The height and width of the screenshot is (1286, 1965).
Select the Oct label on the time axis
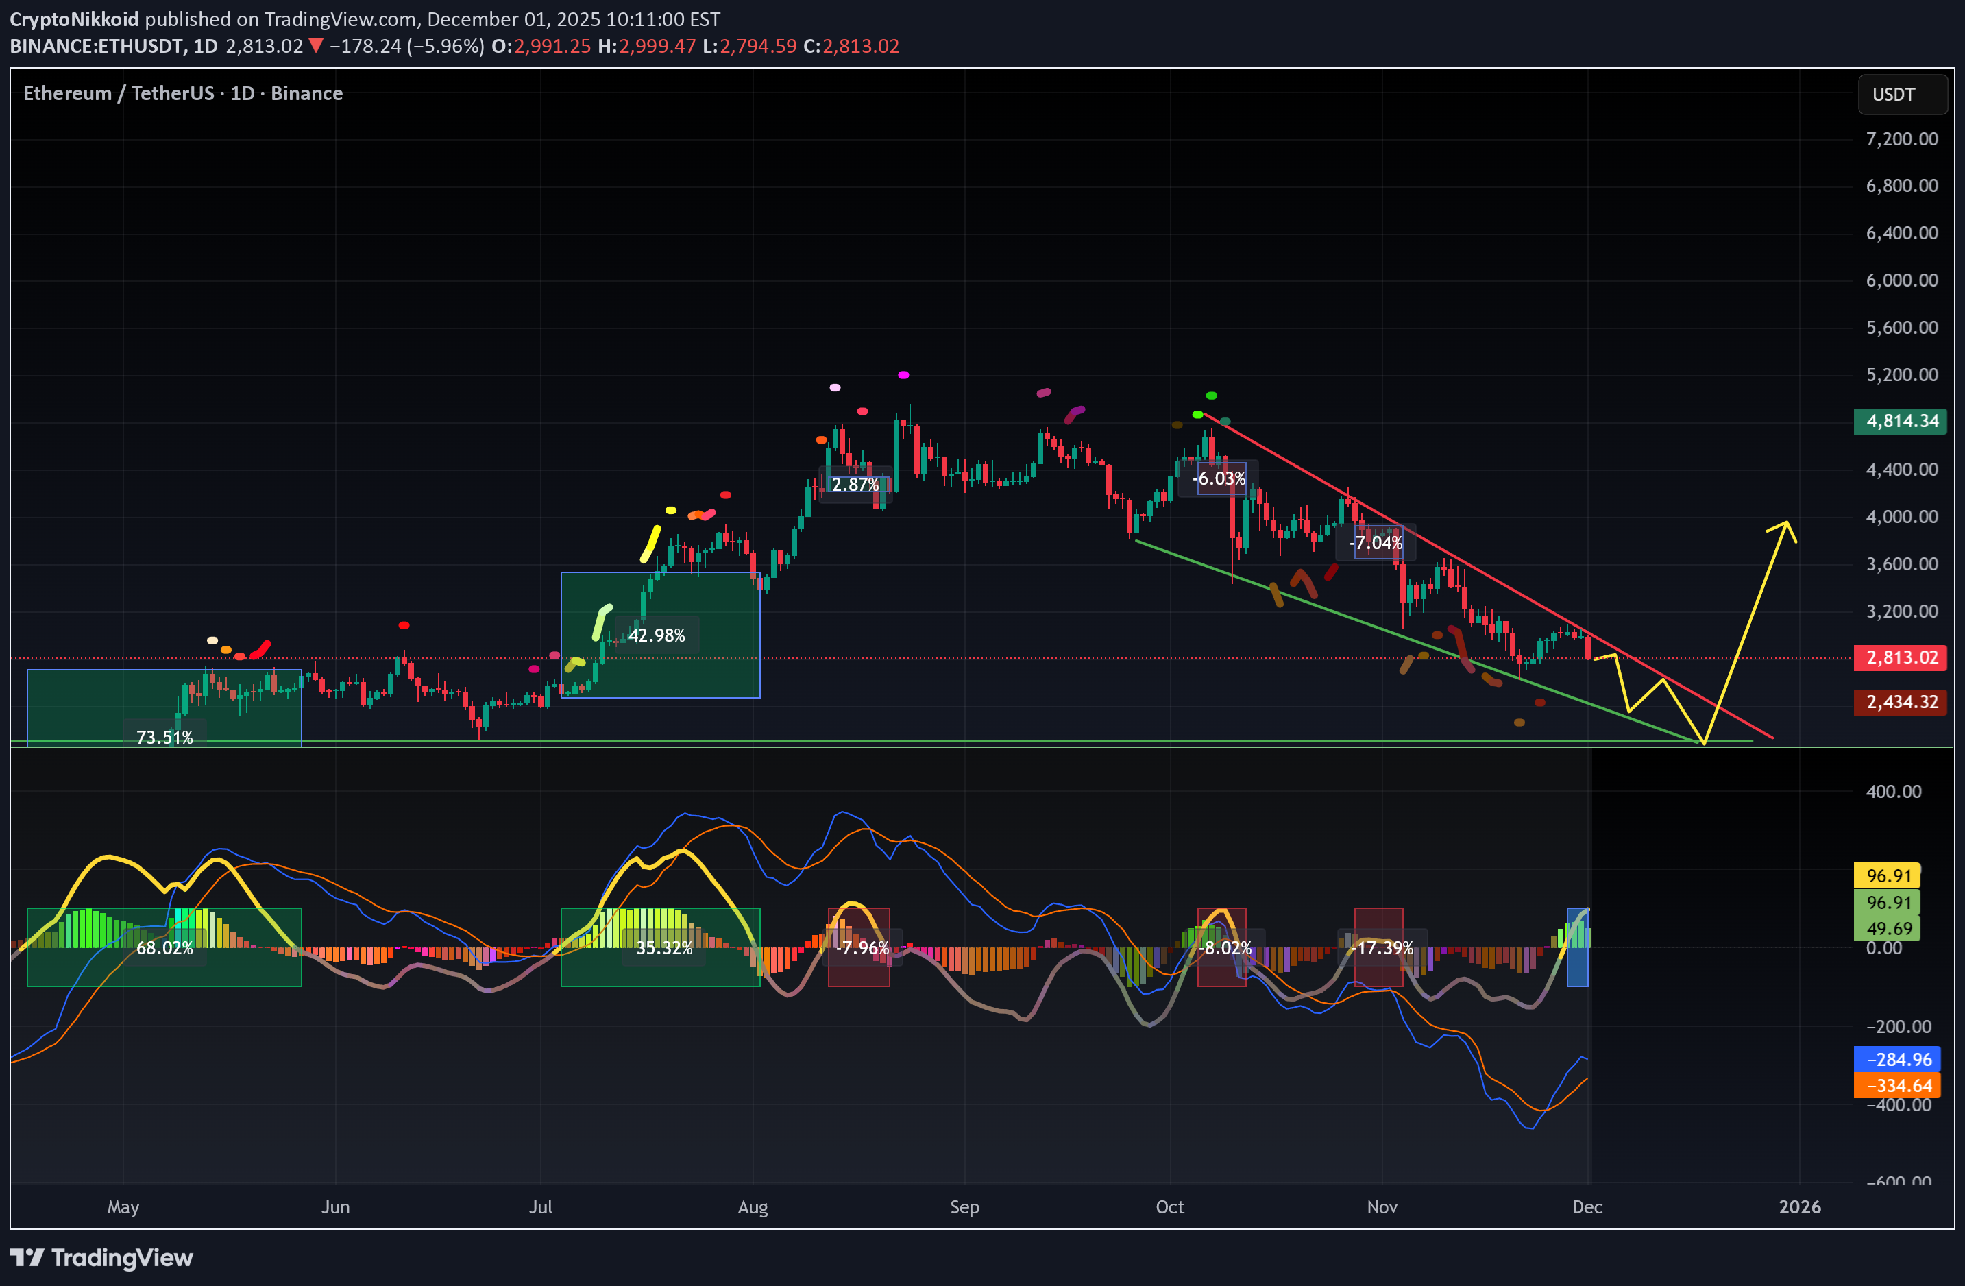1169,1206
